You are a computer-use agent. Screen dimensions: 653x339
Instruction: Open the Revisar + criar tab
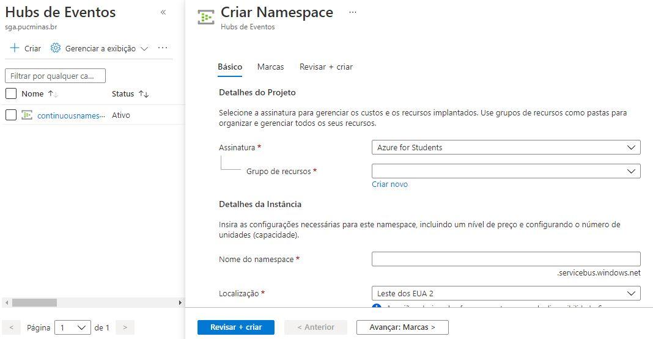326,67
